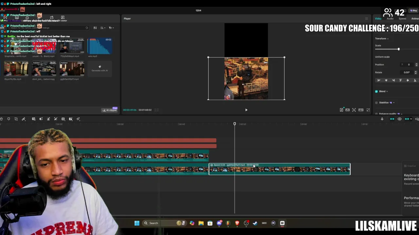Align clip to right edge
Screen dimensions: 419x235
coord(393,80)
